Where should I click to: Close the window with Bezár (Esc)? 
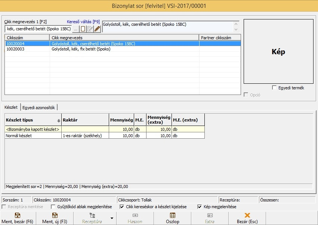pos(247,218)
